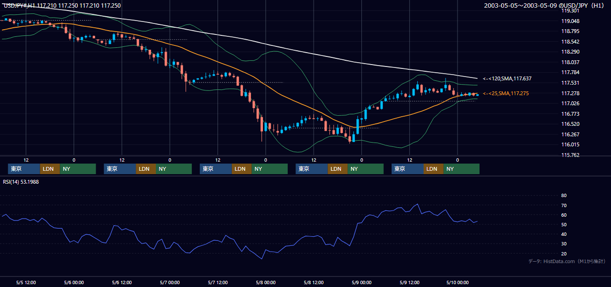Click the 5/9 12:00 time label
The height and width of the screenshot is (287, 611).
pos(410,282)
